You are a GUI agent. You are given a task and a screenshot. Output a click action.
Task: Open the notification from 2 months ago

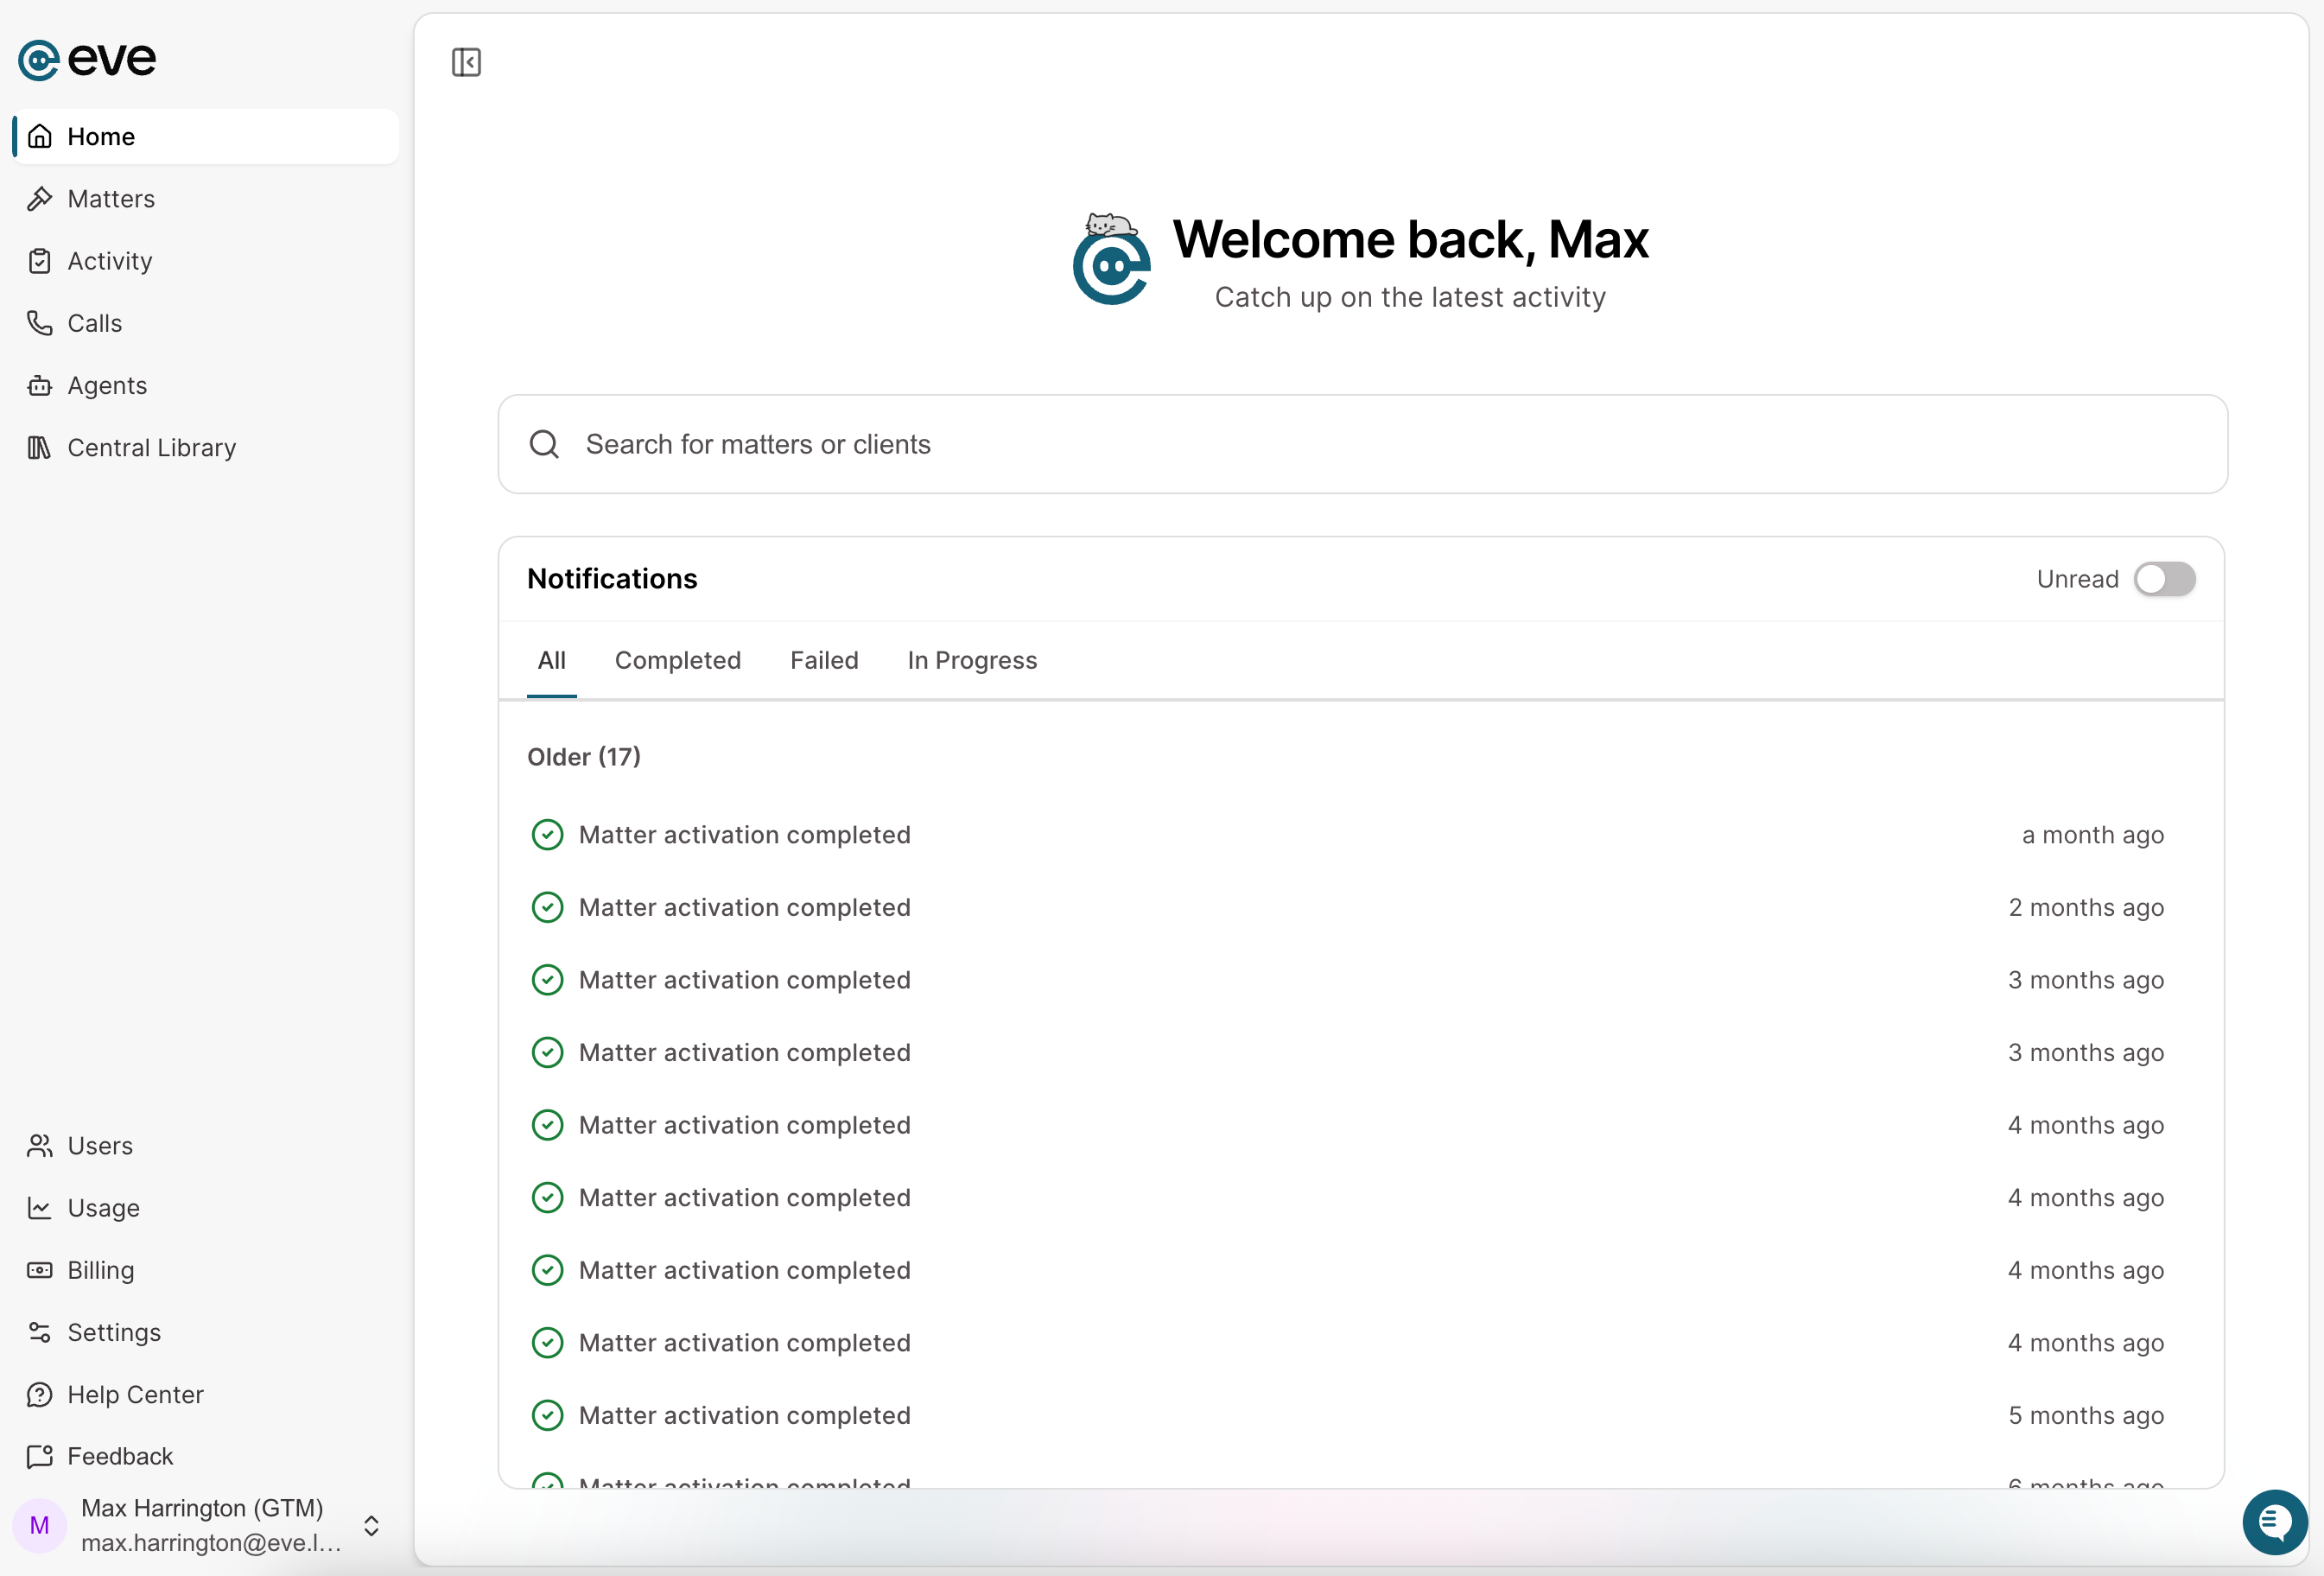coord(1361,907)
